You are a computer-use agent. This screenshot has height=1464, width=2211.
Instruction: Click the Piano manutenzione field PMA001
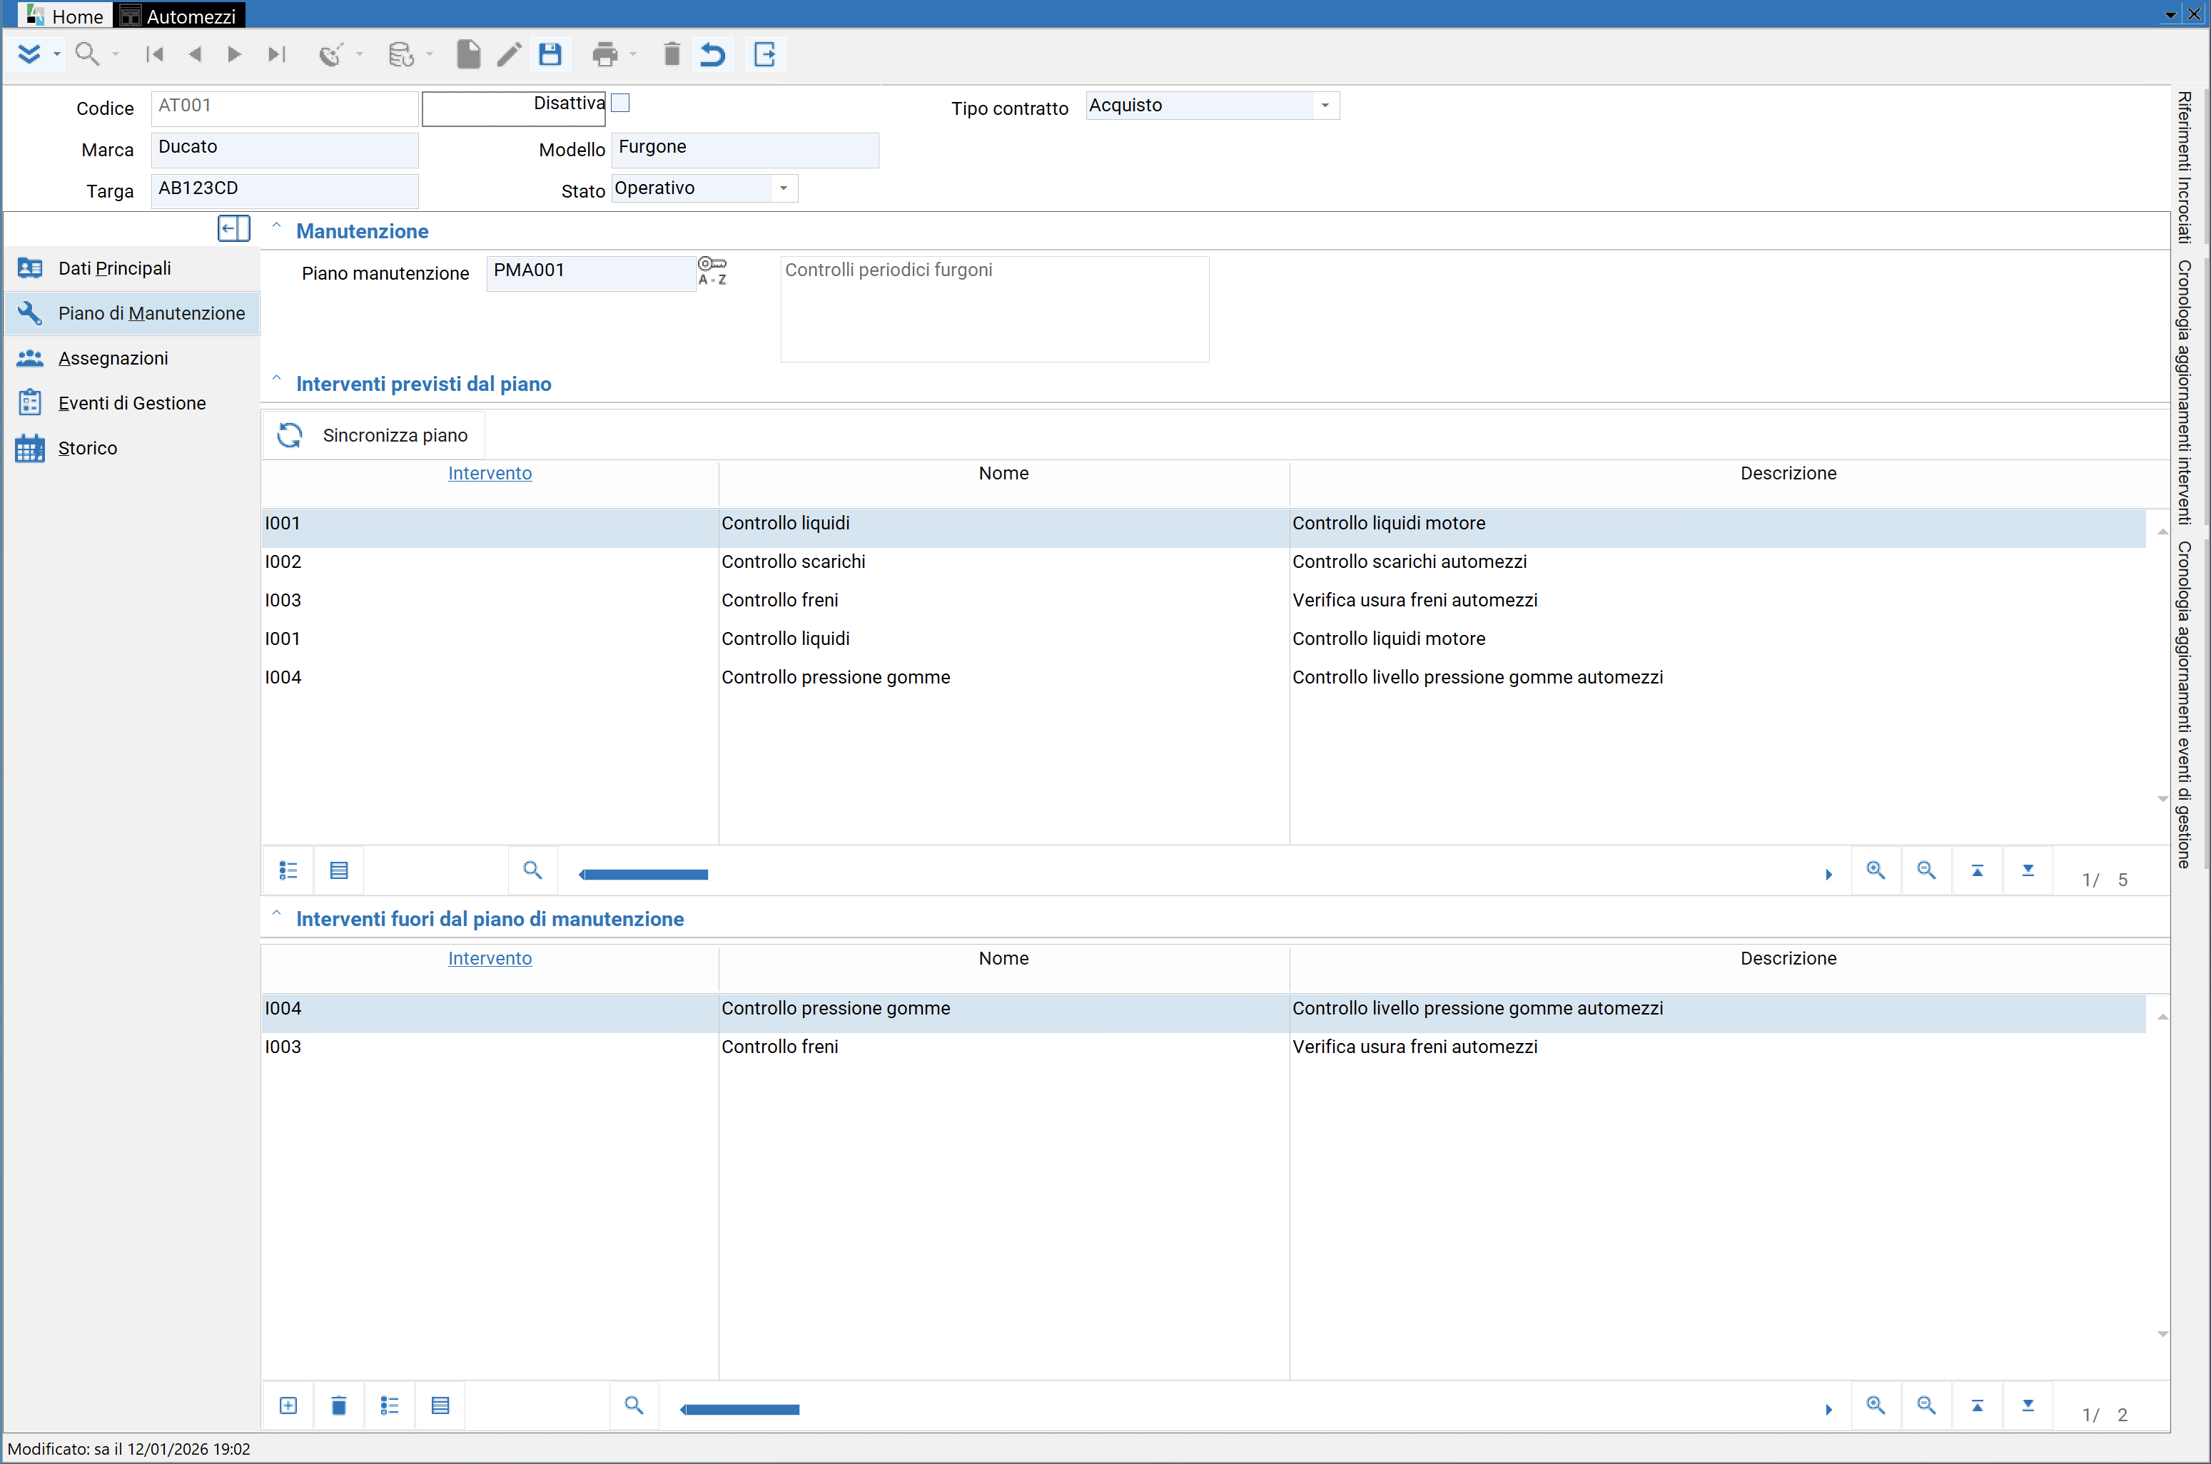click(x=591, y=273)
